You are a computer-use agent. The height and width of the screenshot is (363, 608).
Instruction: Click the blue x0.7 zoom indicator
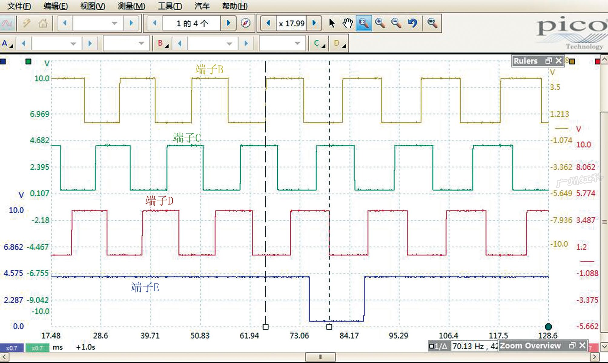[12, 348]
